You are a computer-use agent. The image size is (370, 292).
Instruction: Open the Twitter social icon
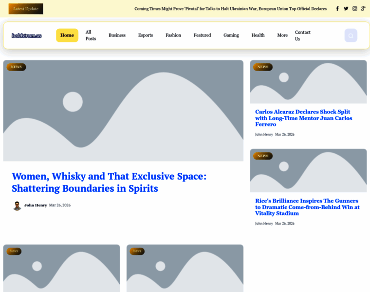tap(346, 9)
